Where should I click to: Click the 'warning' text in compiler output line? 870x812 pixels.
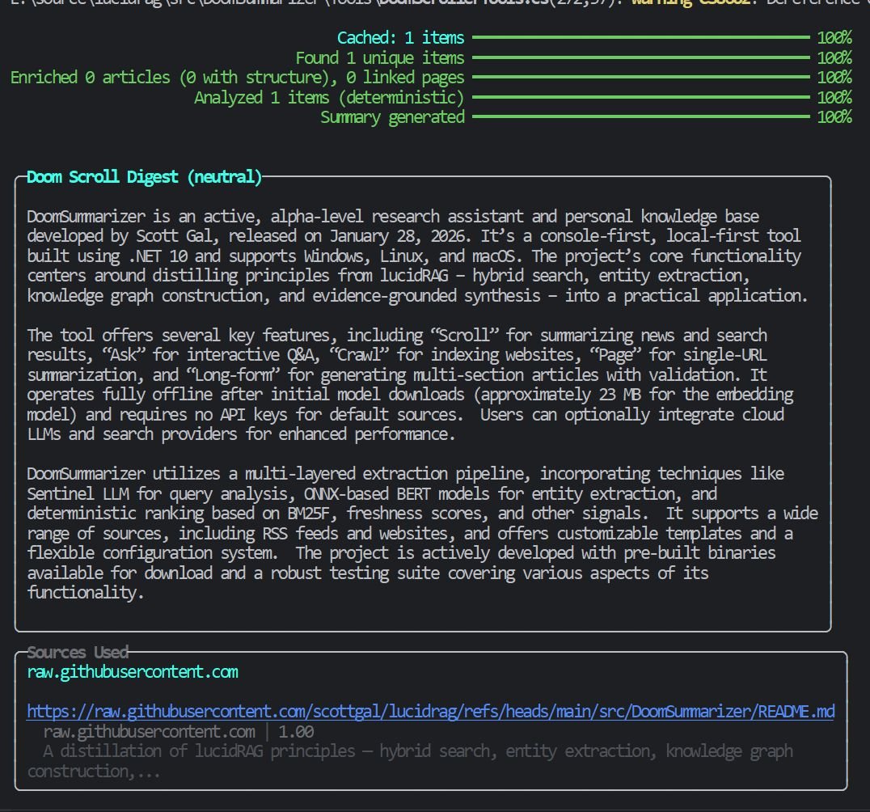pyautogui.click(x=662, y=2)
